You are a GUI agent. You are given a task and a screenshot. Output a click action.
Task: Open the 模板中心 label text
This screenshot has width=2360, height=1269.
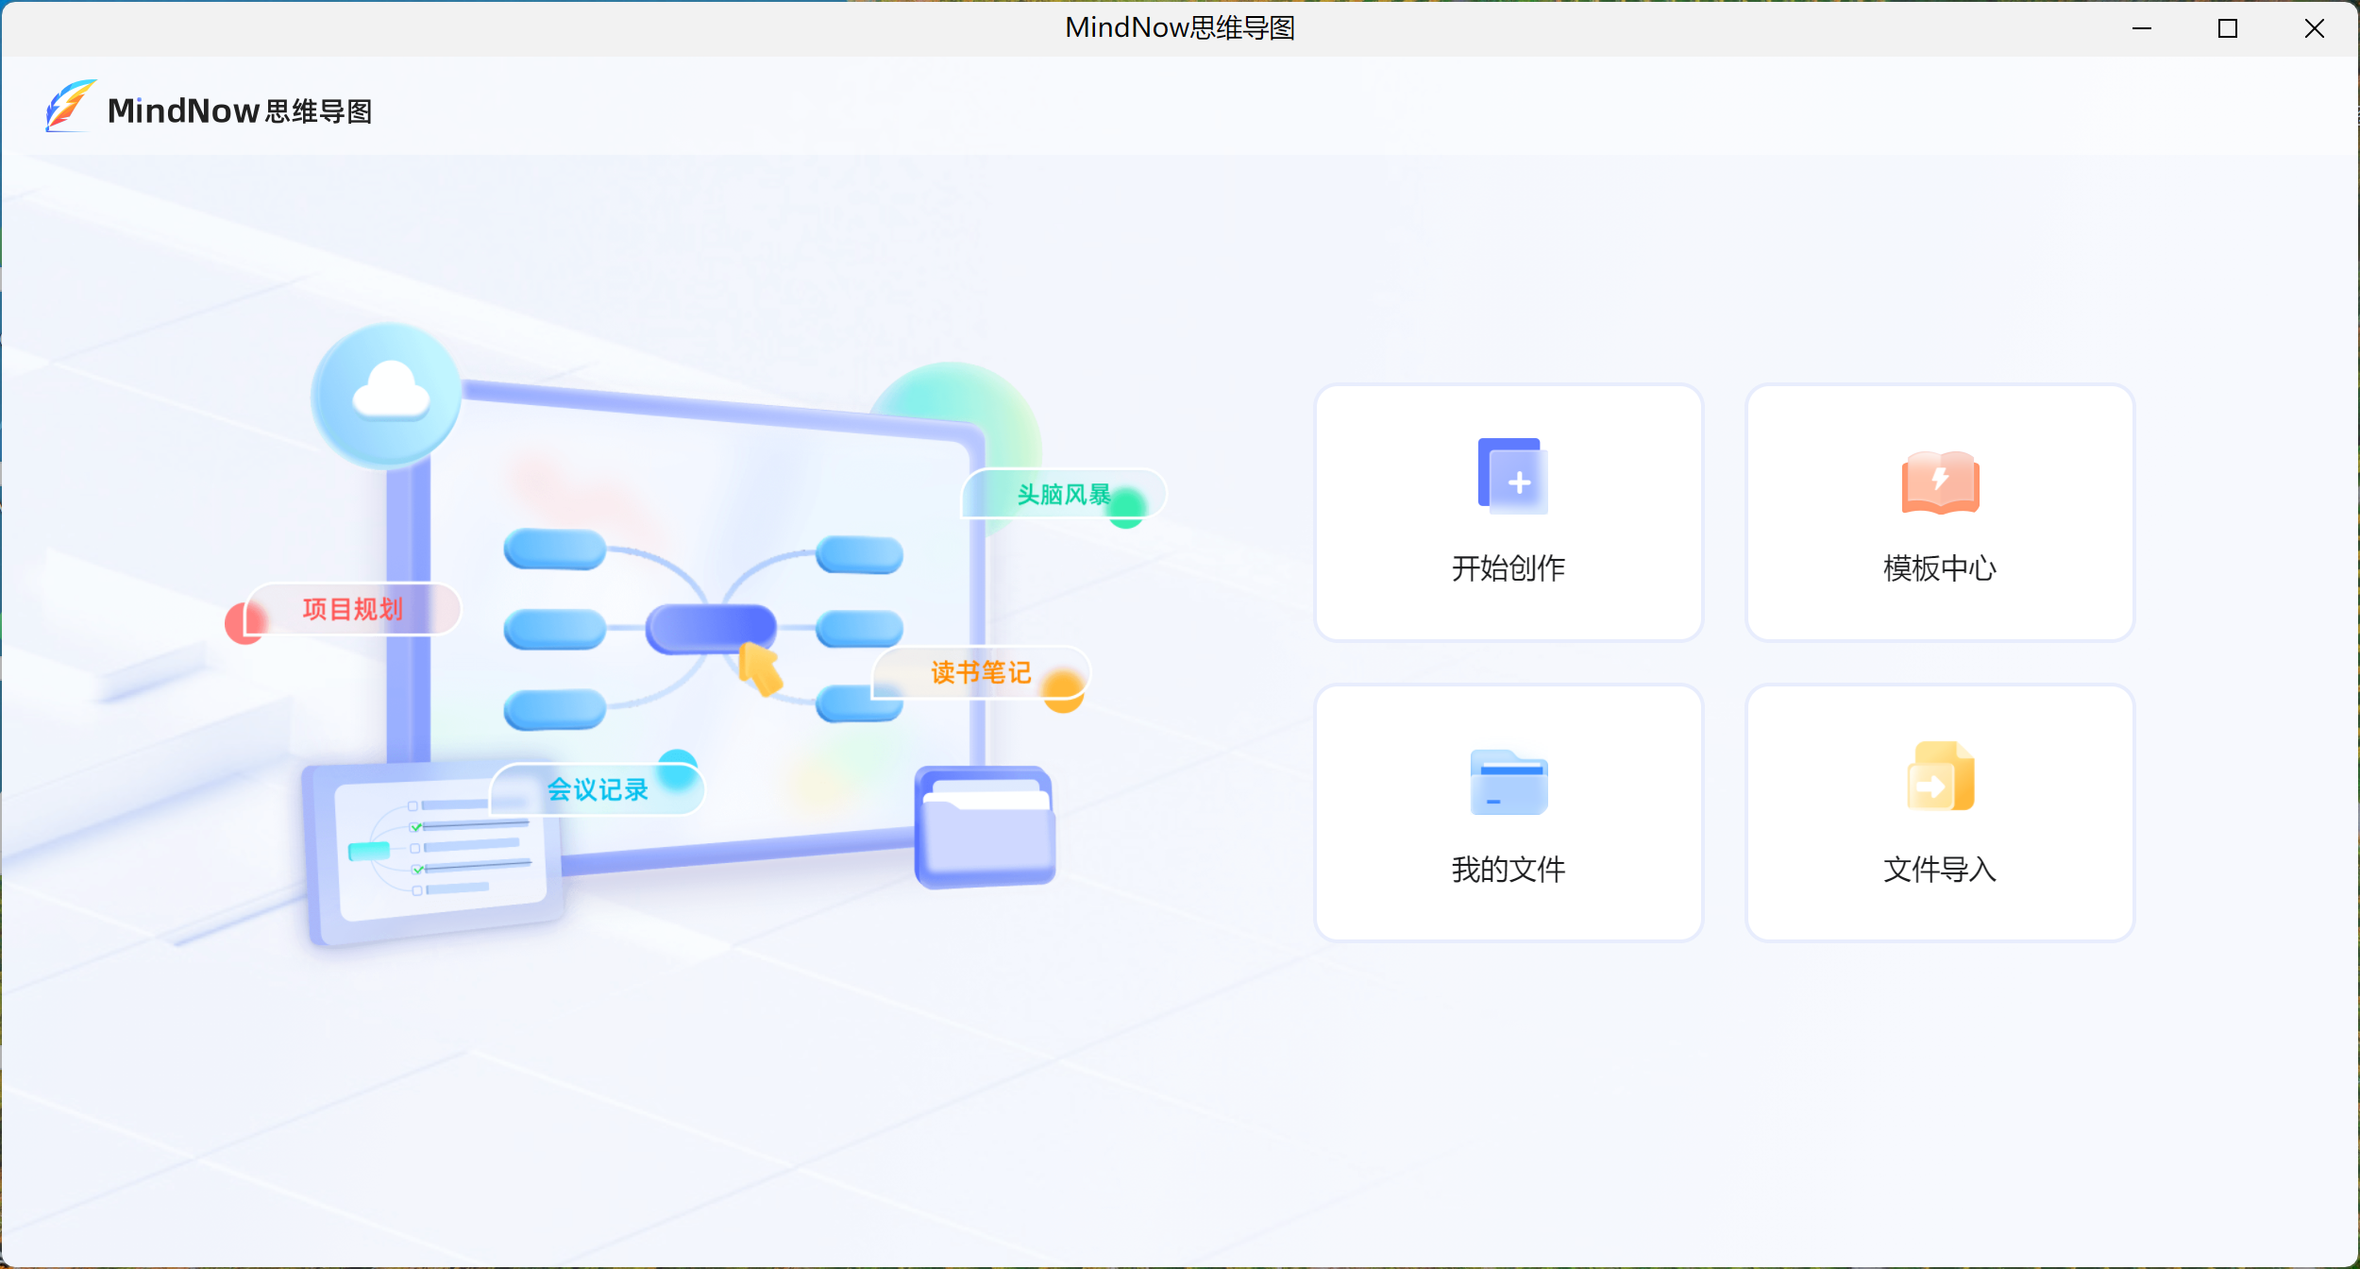click(1939, 567)
